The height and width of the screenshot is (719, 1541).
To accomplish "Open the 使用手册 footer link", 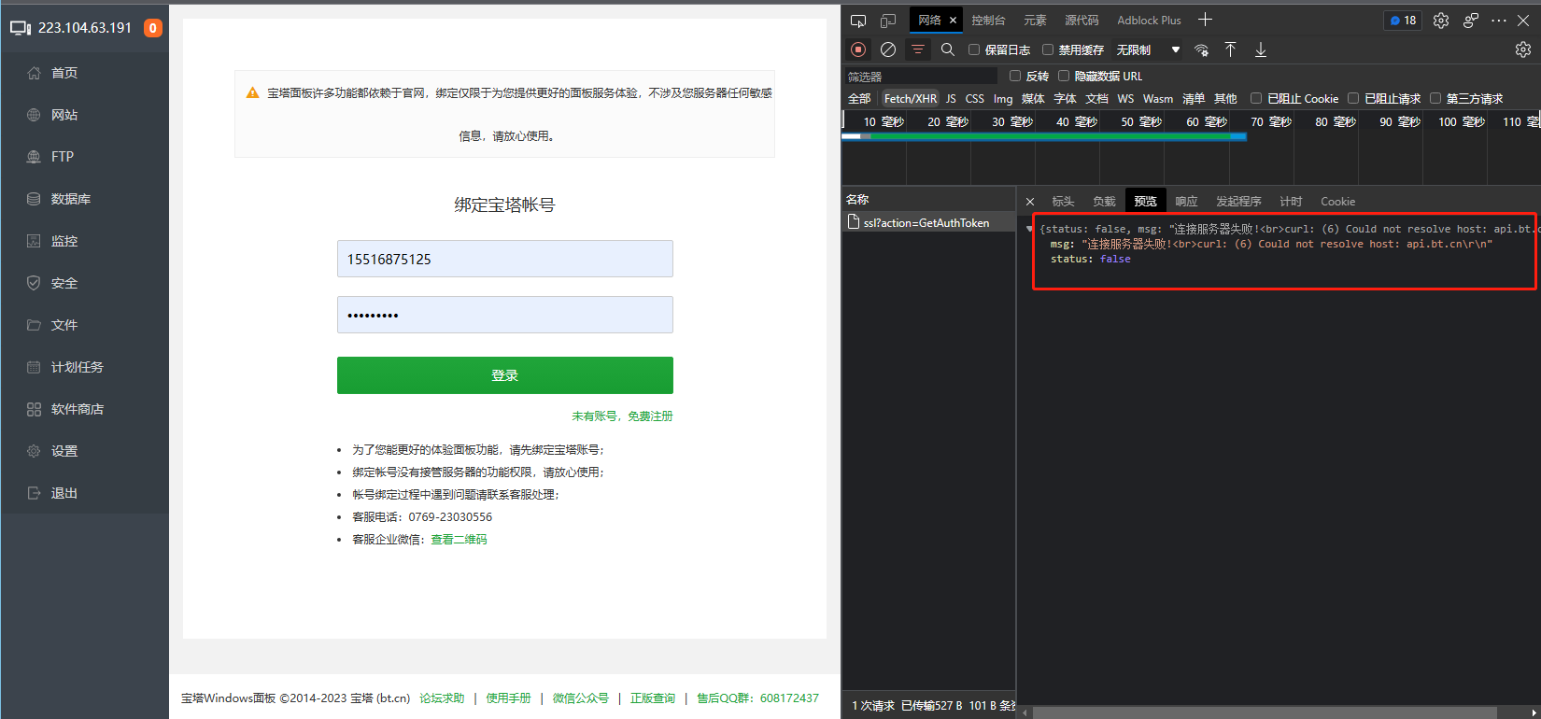I will [x=508, y=698].
